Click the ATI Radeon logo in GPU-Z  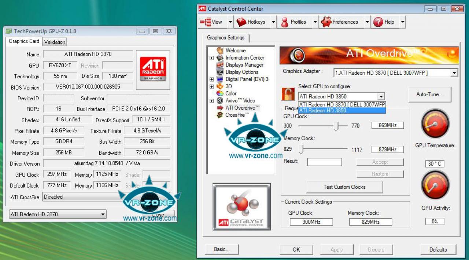pos(153,70)
